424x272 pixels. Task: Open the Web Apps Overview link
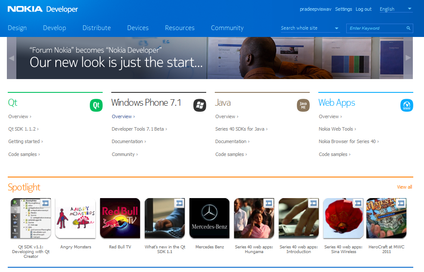click(x=330, y=116)
